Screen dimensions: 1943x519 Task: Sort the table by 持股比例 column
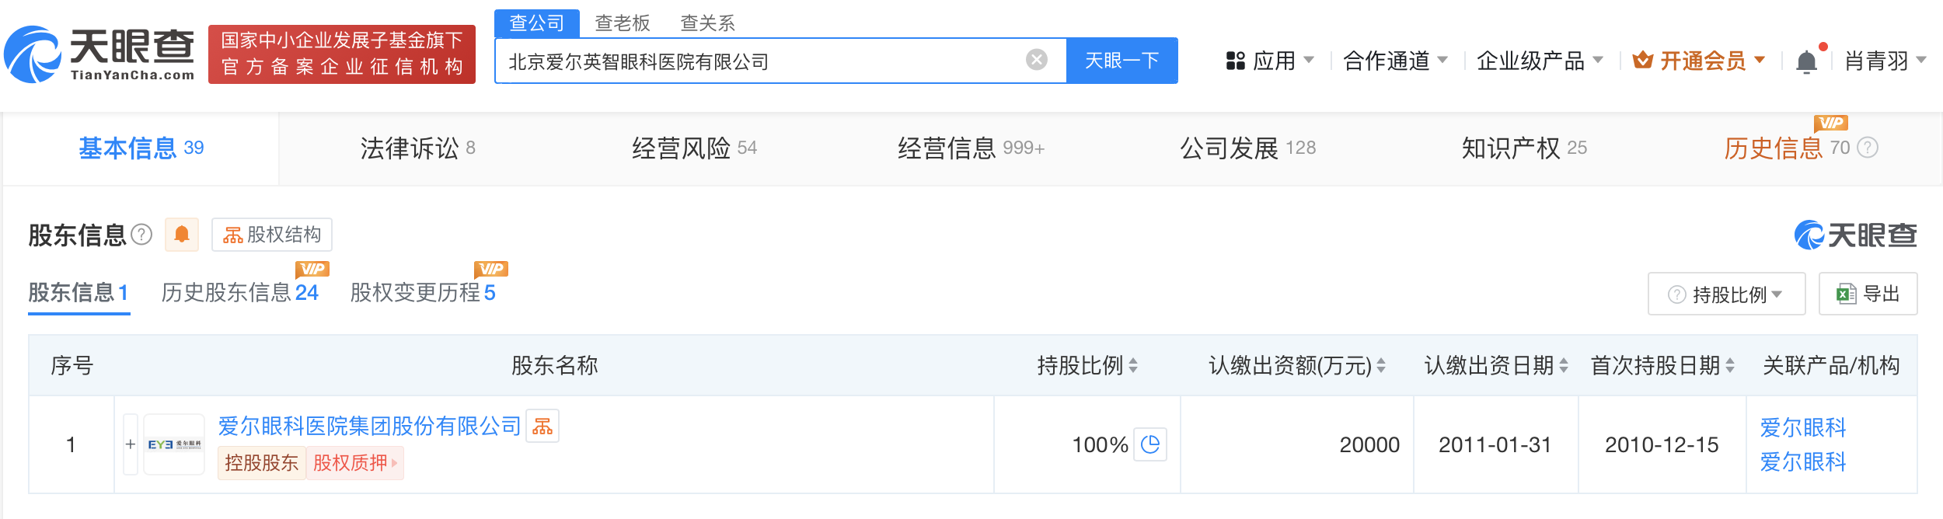coord(1133,365)
